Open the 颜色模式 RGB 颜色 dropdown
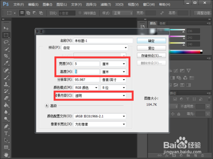Screen dimensions: 213x159 coord(86,88)
